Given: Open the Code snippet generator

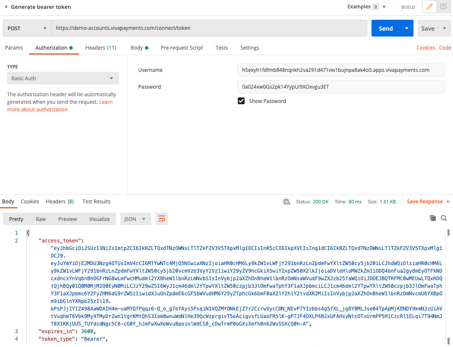Looking at the screenshot, I should (445, 47).
